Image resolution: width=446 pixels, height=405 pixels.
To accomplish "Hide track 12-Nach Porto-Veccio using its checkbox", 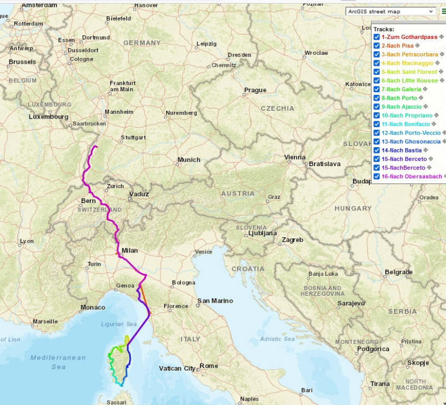I will pyautogui.click(x=376, y=133).
